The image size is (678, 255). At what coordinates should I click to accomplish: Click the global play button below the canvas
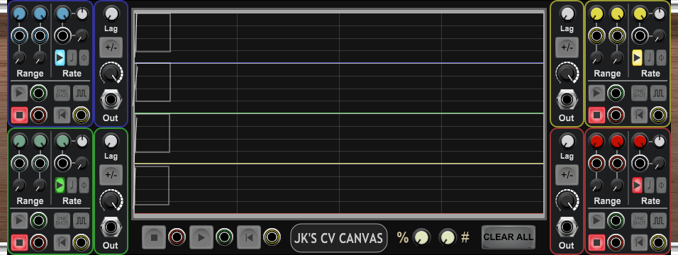tap(201, 237)
